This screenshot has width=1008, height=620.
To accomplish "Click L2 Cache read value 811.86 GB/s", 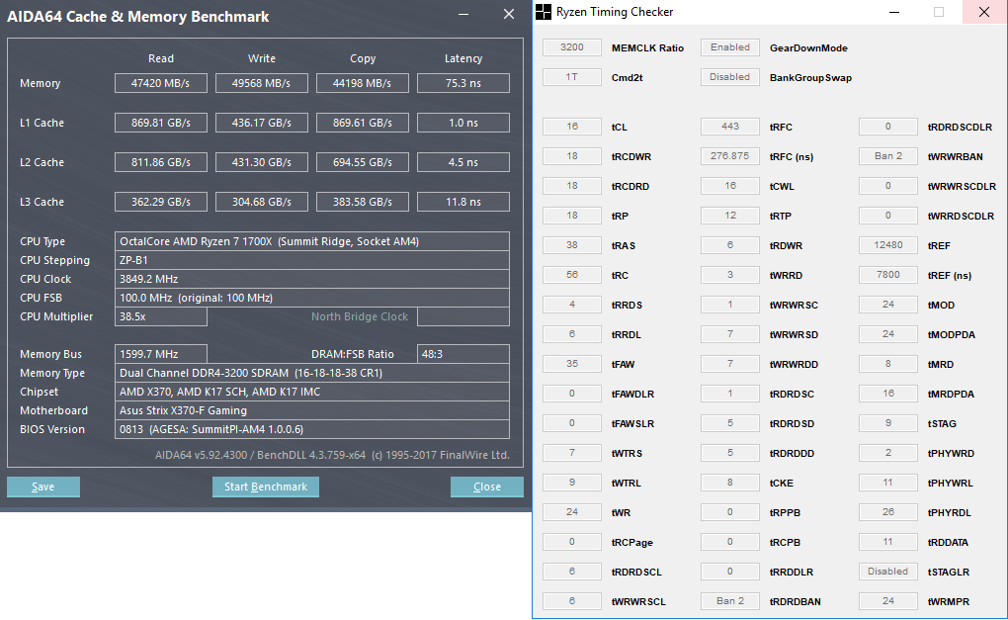I will tap(161, 162).
